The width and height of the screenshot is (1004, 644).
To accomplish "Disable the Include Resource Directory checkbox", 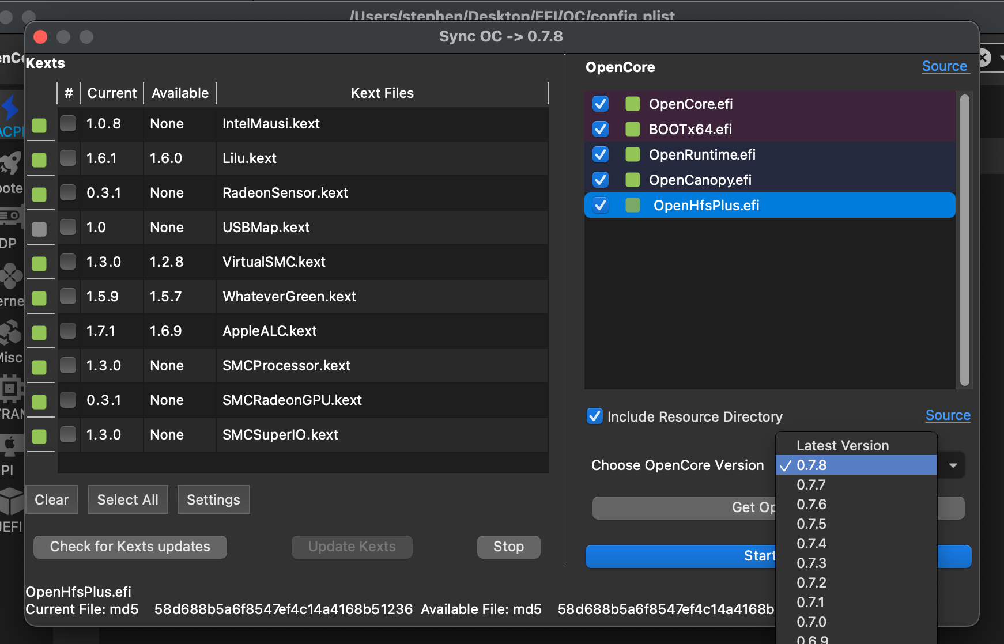I will pos(594,416).
